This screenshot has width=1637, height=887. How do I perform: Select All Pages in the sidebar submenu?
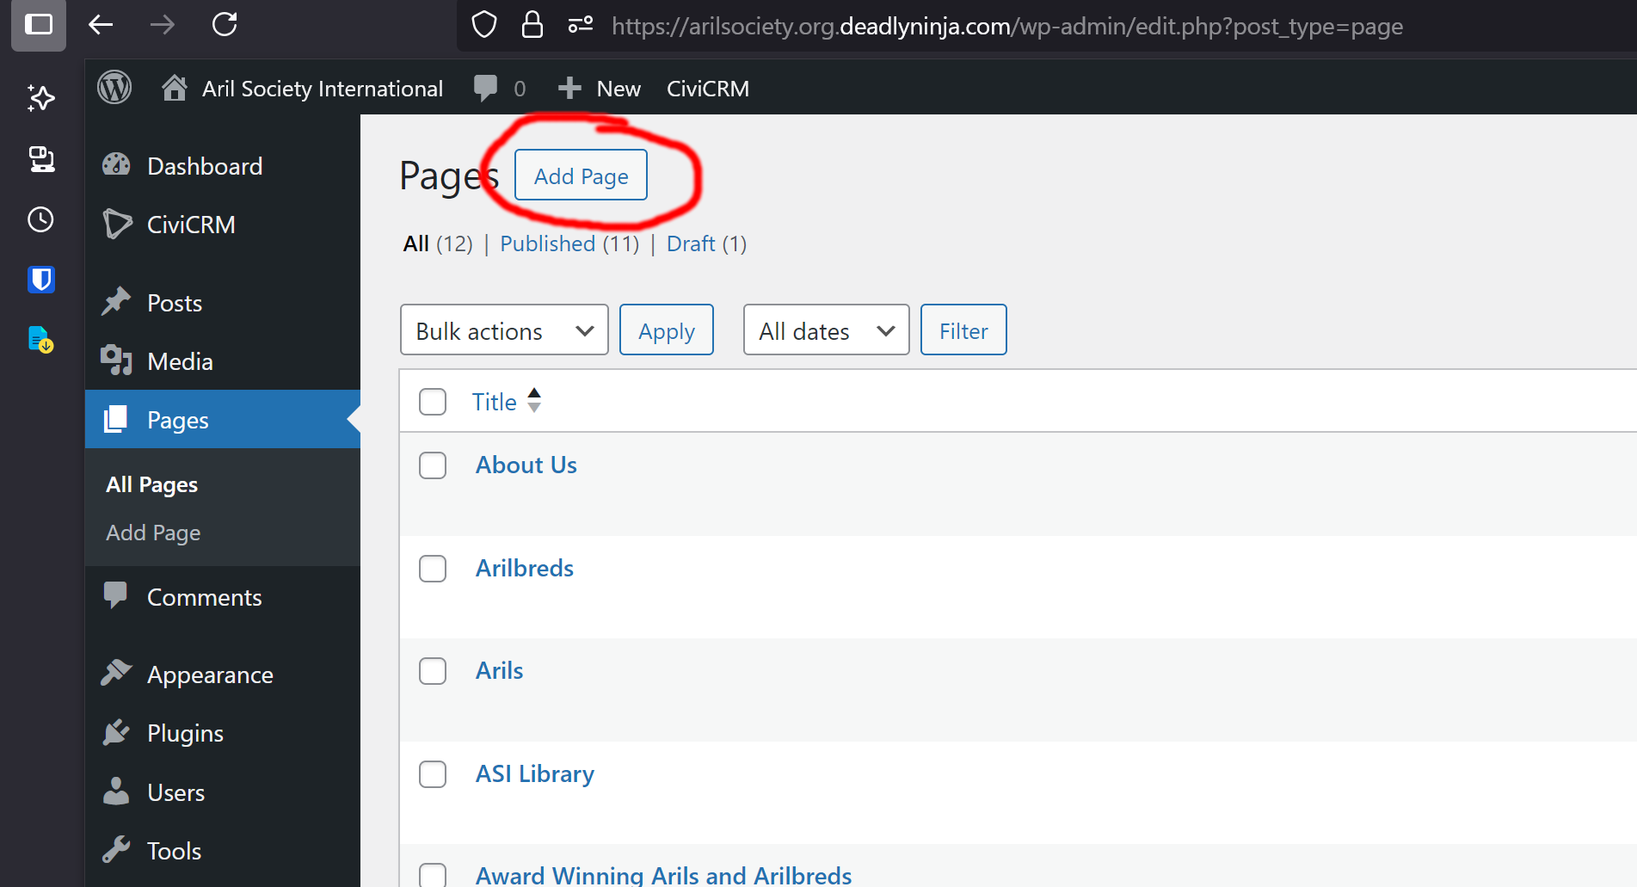tap(151, 484)
